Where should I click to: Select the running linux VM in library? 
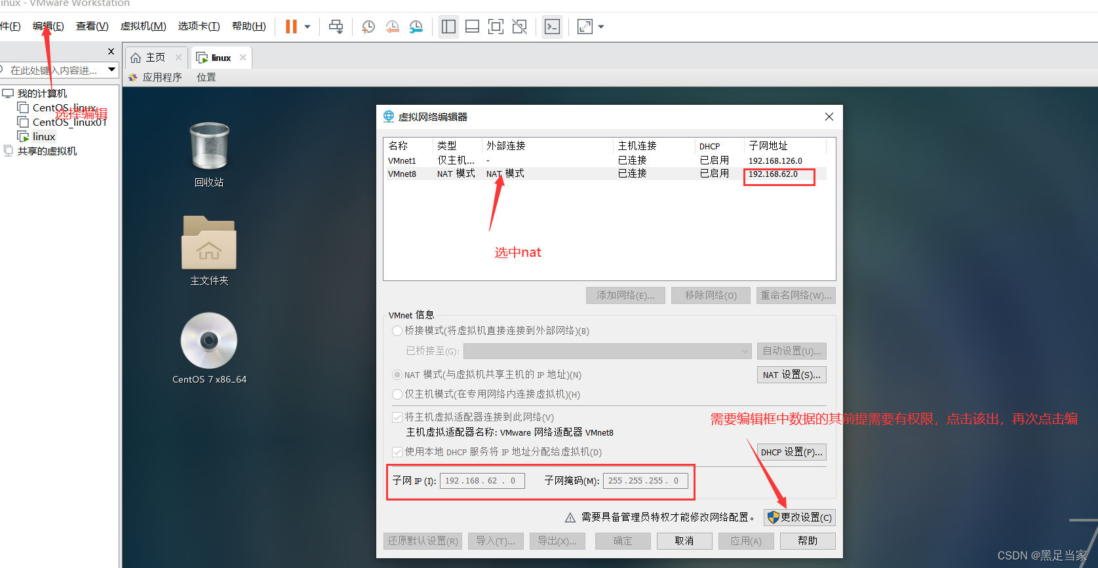click(44, 136)
